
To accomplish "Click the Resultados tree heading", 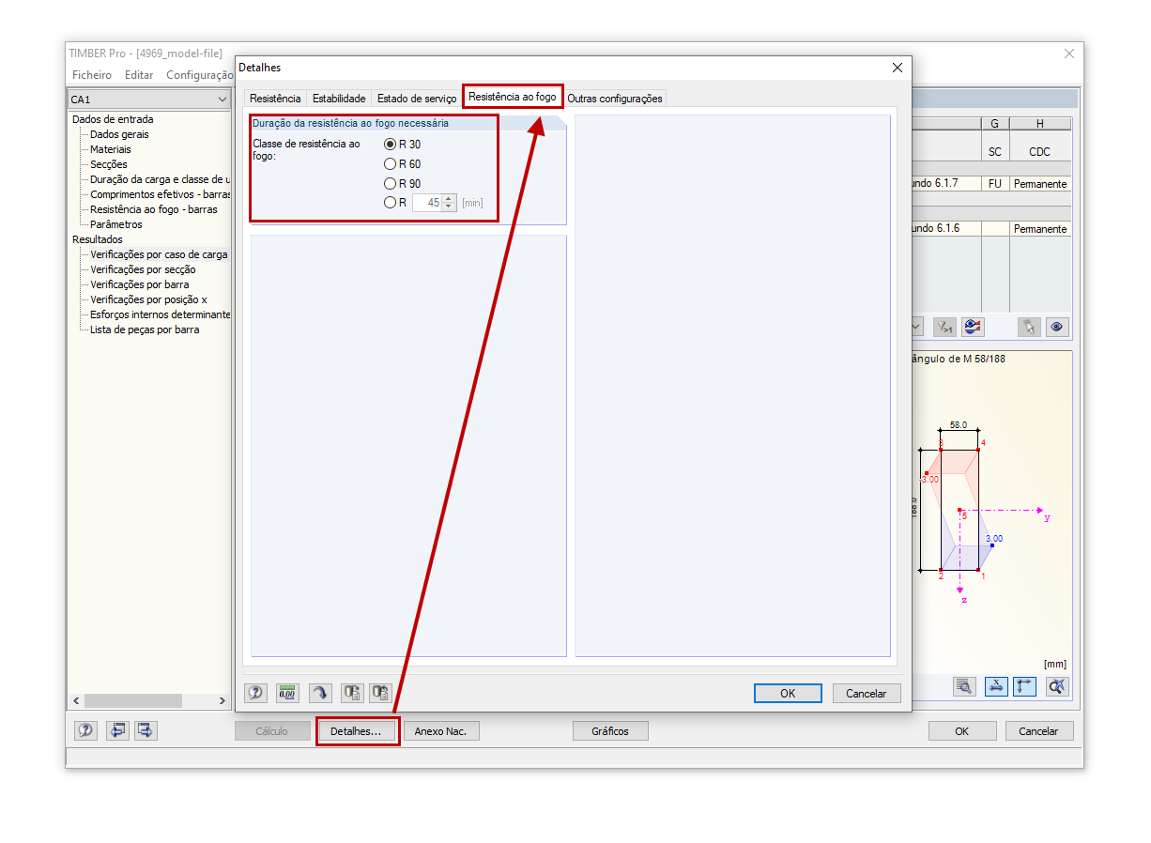I will 98,239.
